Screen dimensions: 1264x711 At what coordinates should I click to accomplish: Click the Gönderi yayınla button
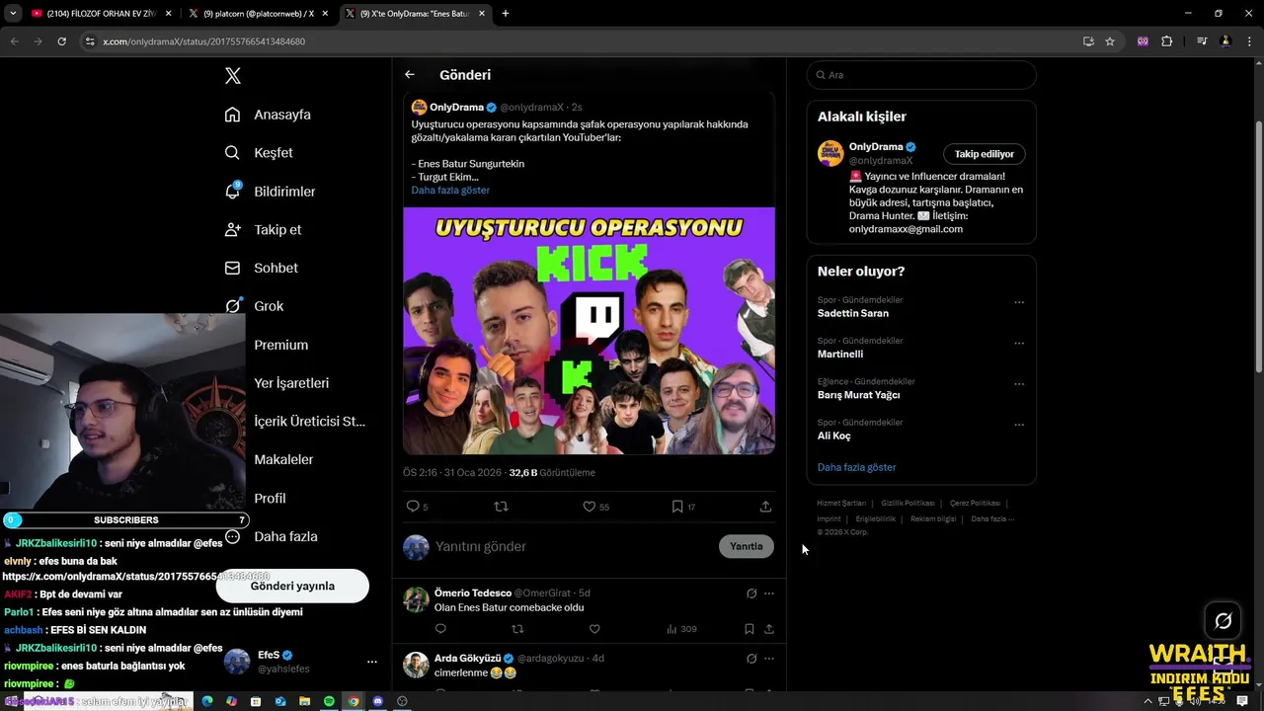292,586
